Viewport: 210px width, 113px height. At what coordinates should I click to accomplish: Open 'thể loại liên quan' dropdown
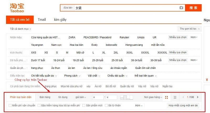(x=145, y=76)
